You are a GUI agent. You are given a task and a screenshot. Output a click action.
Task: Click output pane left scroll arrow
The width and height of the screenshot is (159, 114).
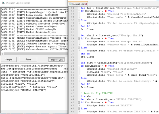pyautogui.click(x=2, y=111)
